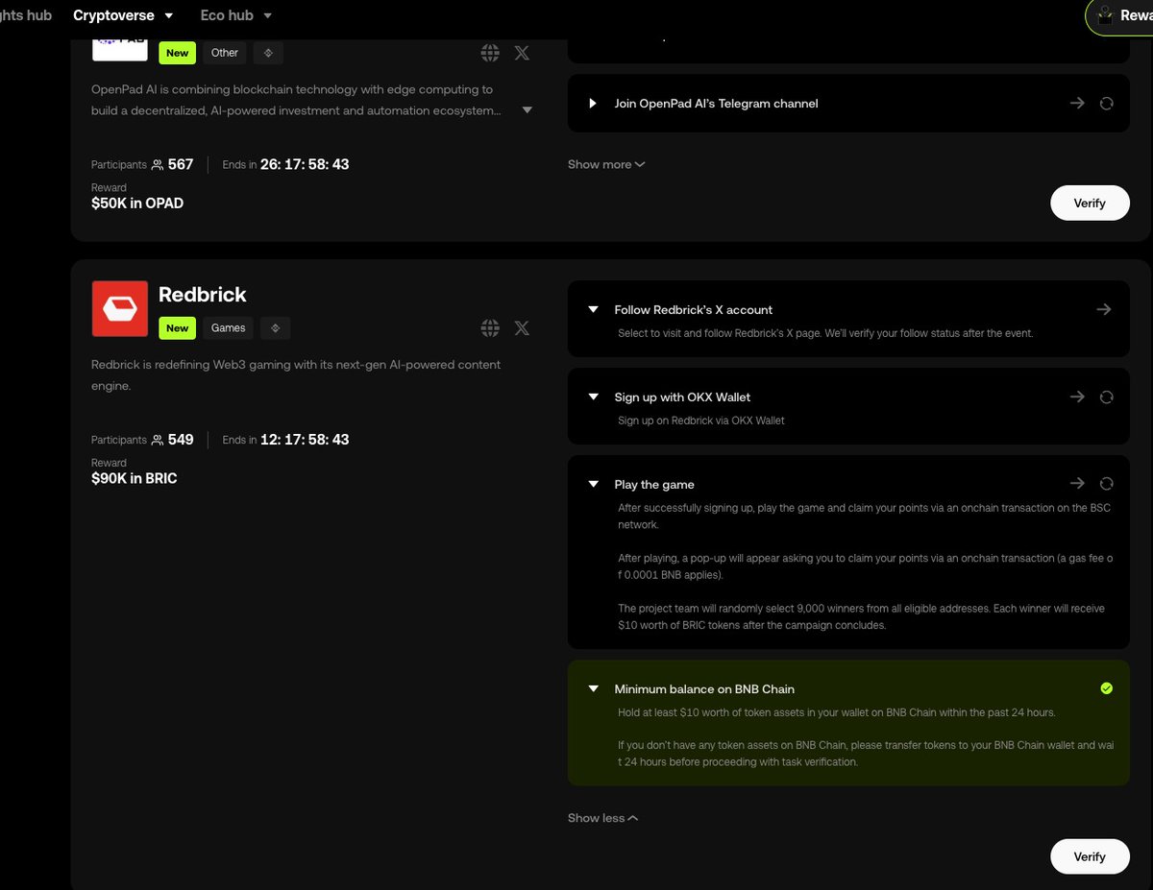Click participants count 567

pos(181,164)
